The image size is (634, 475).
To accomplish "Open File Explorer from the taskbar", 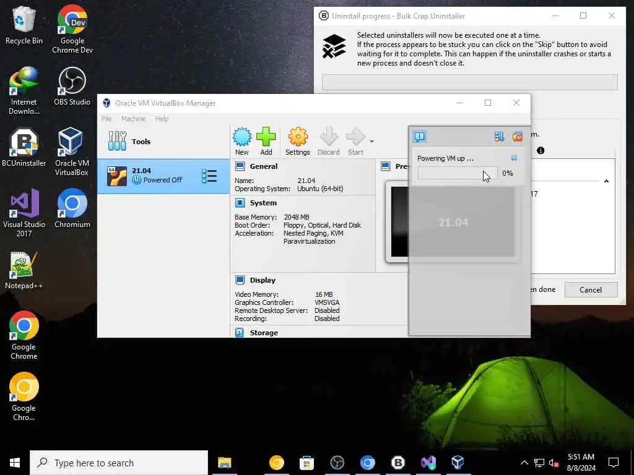I will (224, 463).
